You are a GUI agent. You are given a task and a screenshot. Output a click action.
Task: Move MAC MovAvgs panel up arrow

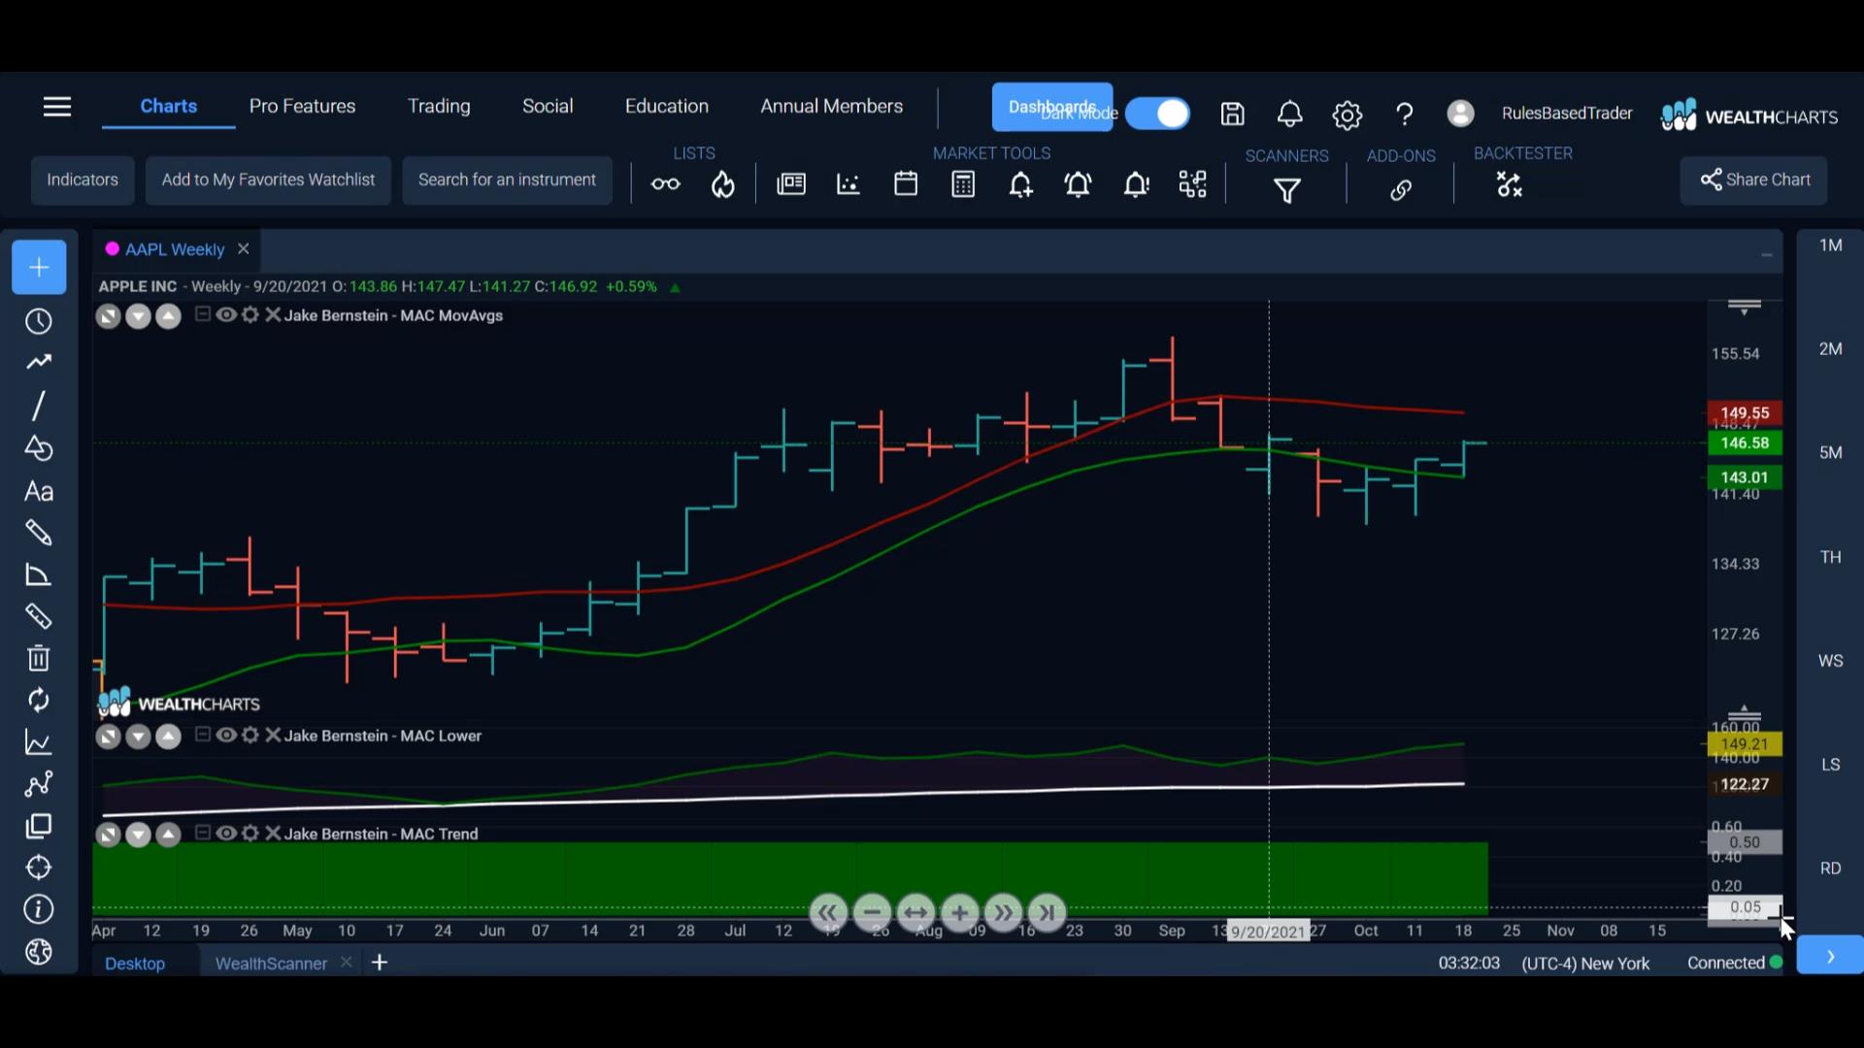coord(168,316)
